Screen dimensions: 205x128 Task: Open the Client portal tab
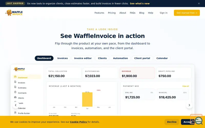pyautogui.click(x=142, y=58)
